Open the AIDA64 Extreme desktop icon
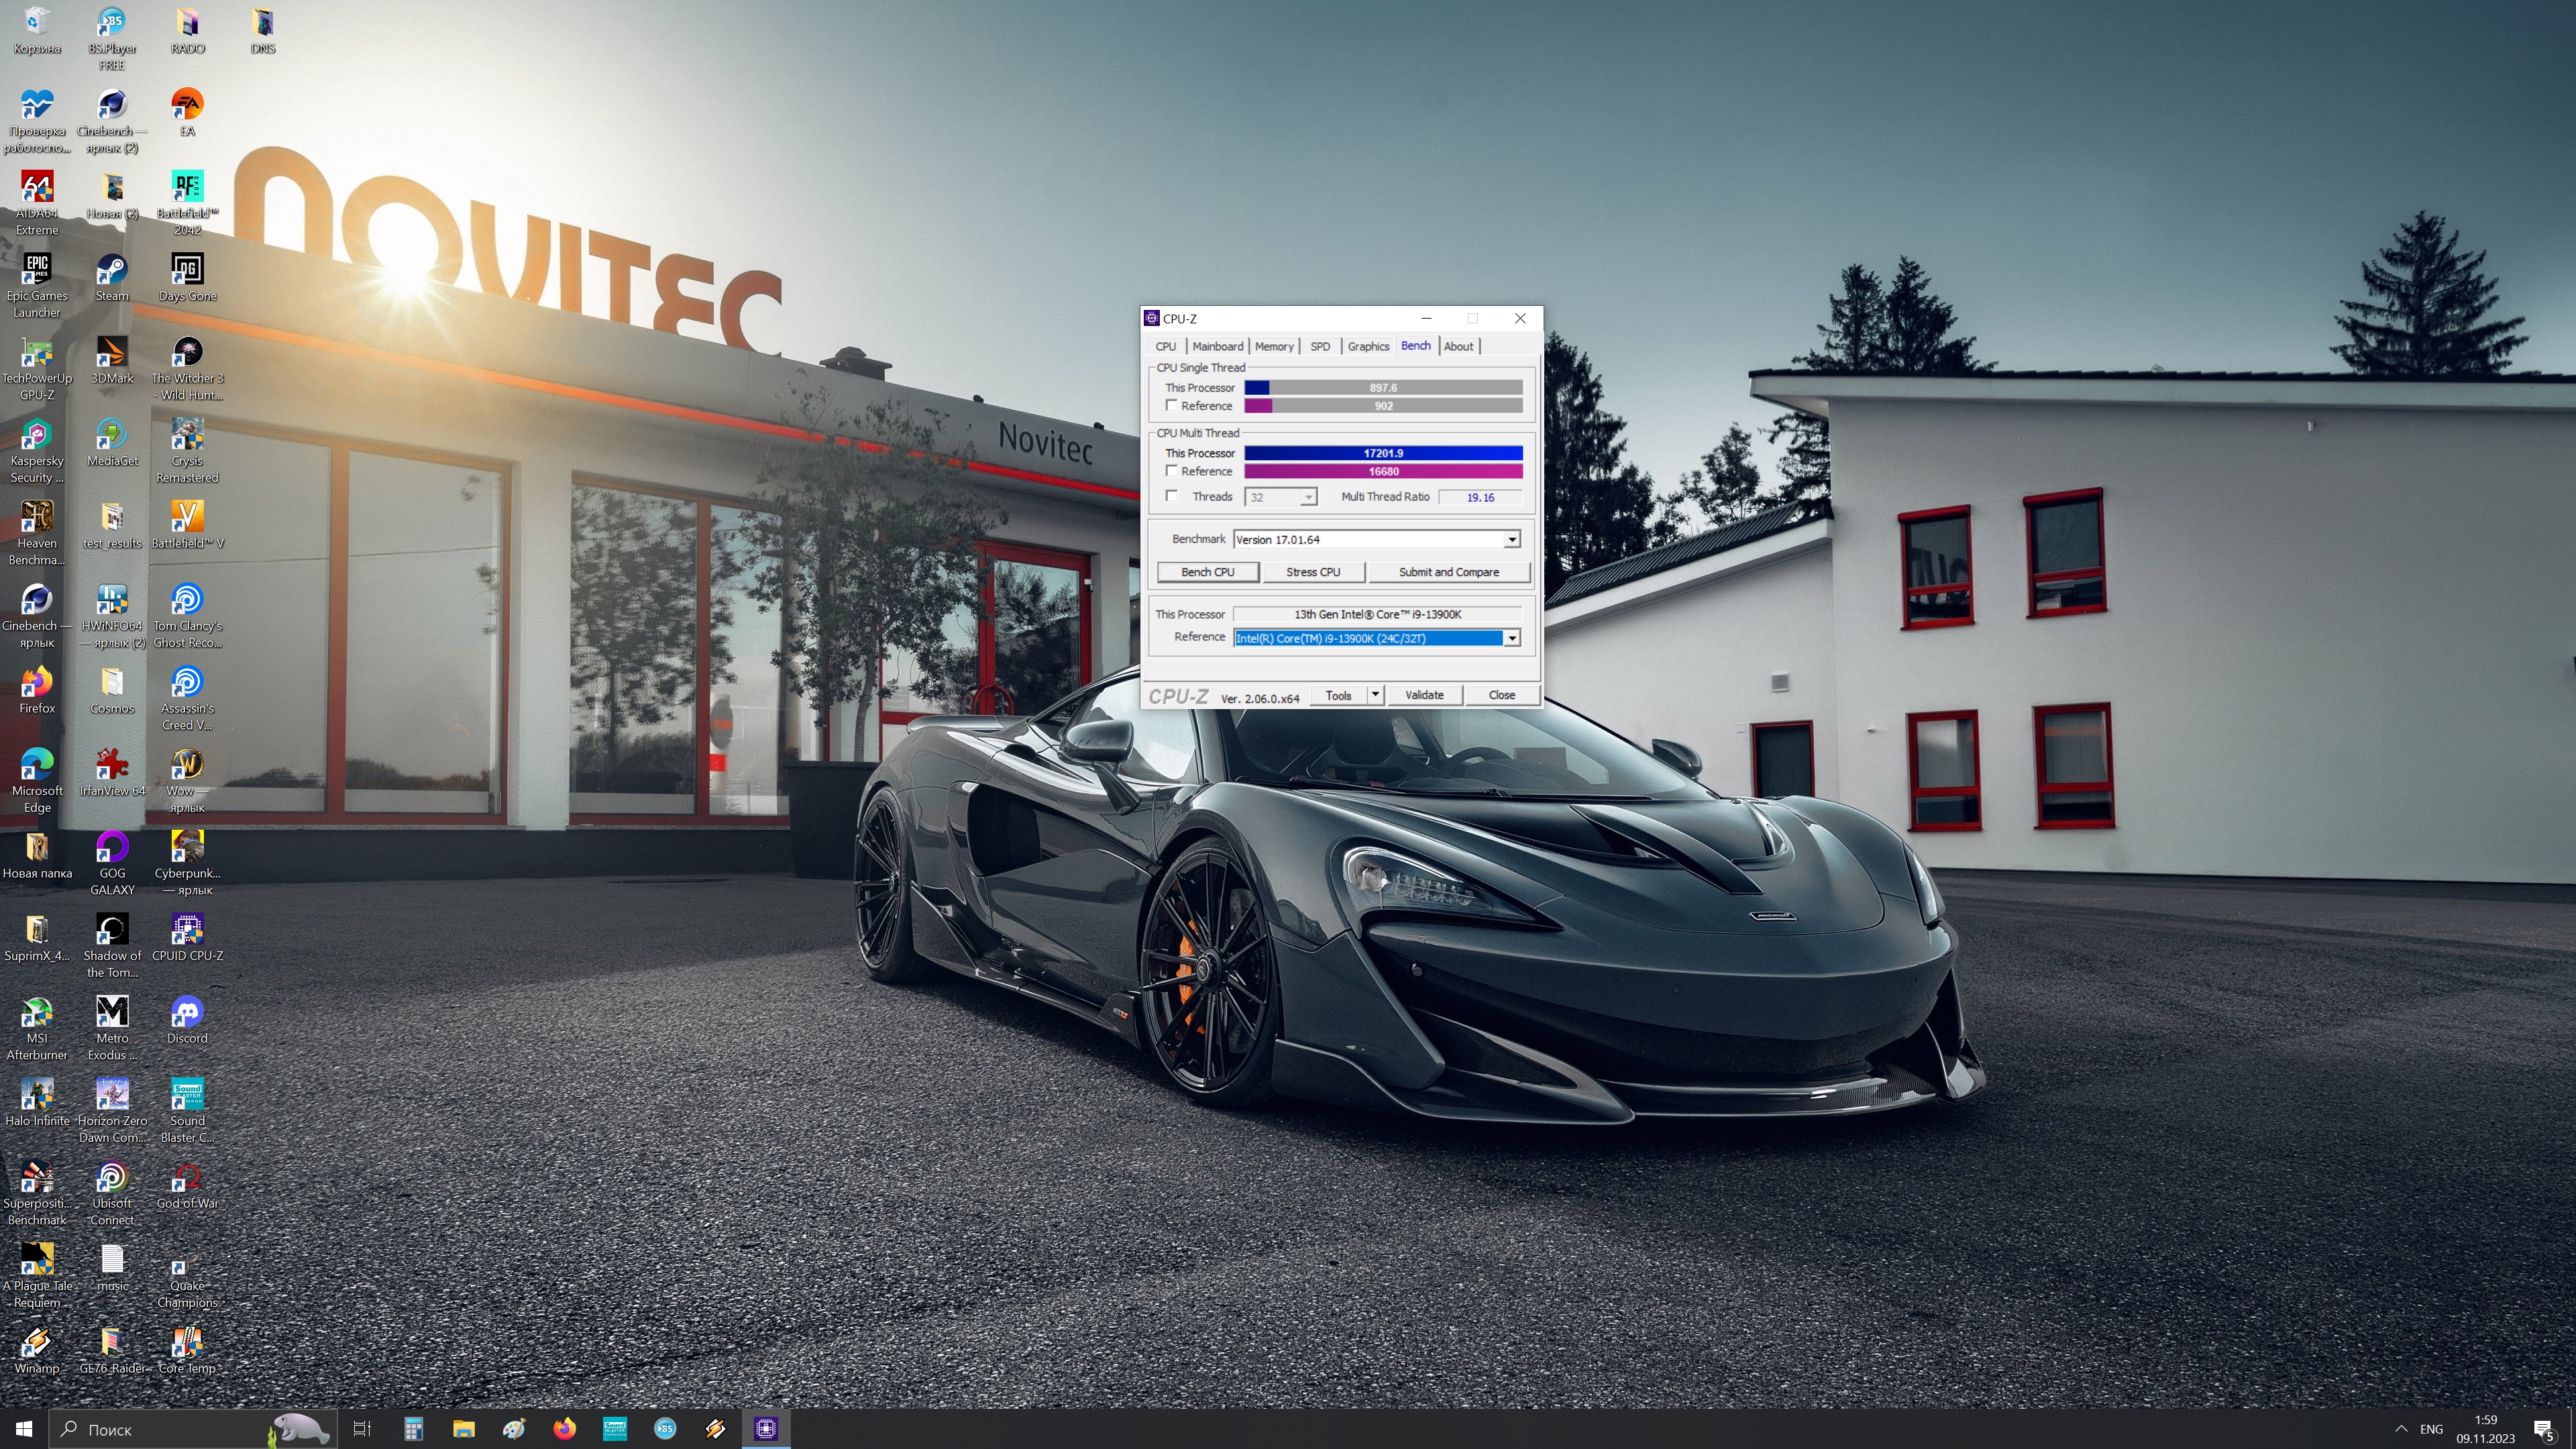The height and width of the screenshot is (1449, 2576). pyautogui.click(x=37, y=189)
